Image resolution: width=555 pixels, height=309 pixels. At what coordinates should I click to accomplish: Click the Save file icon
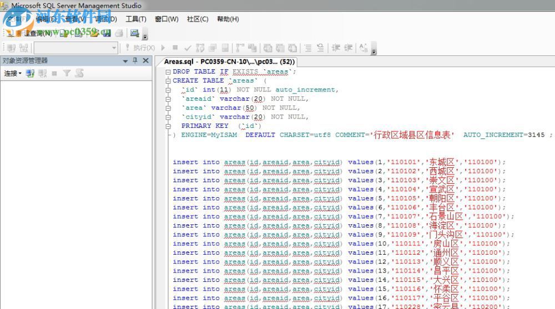click(x=107, y=33)
